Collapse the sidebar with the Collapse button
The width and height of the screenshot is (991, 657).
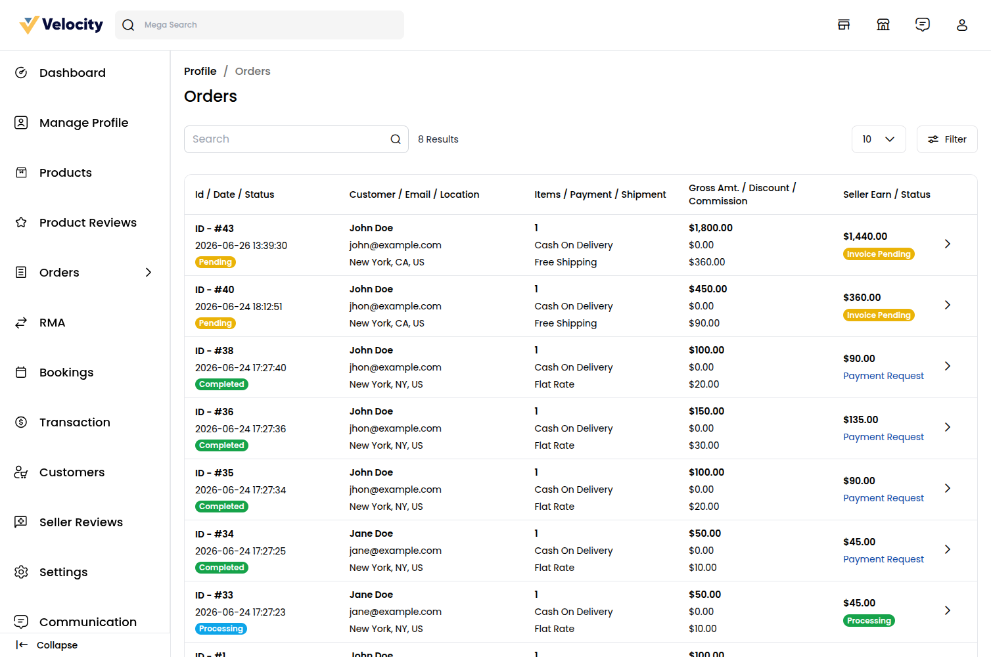47,645
